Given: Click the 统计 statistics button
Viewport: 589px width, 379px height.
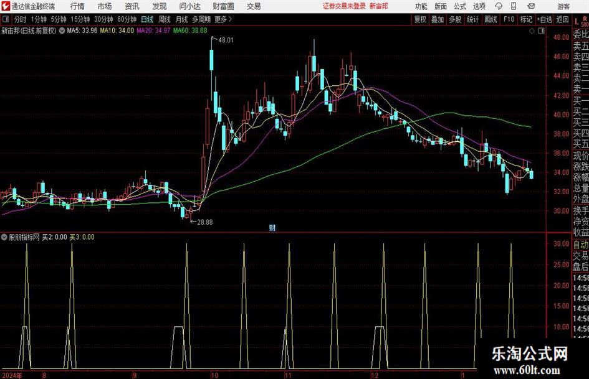Looking at the screenshot, I should click(472, 19).
